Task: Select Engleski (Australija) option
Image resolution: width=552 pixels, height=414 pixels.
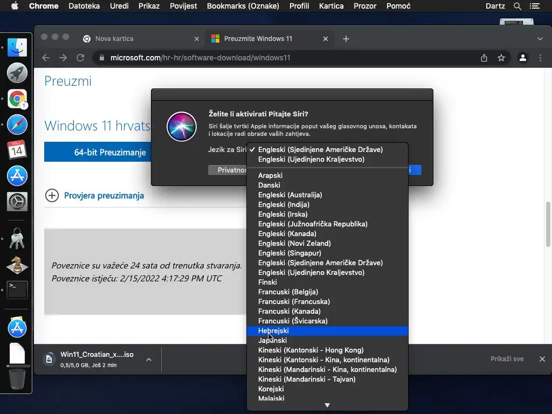Action: 327,195
